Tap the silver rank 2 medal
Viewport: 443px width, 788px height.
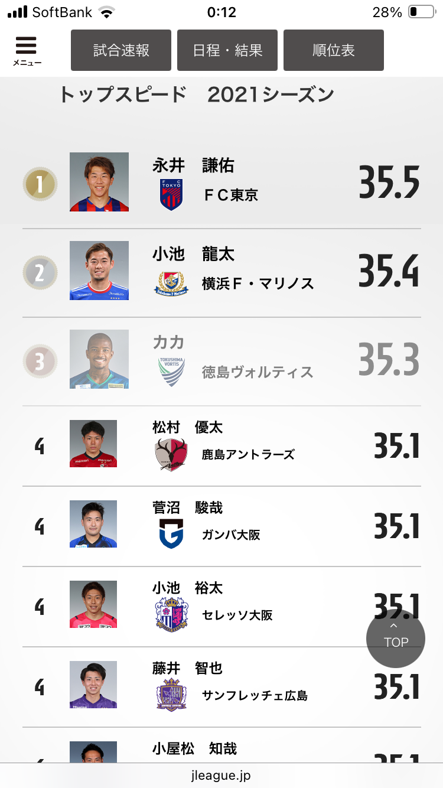tap(40, 273)
